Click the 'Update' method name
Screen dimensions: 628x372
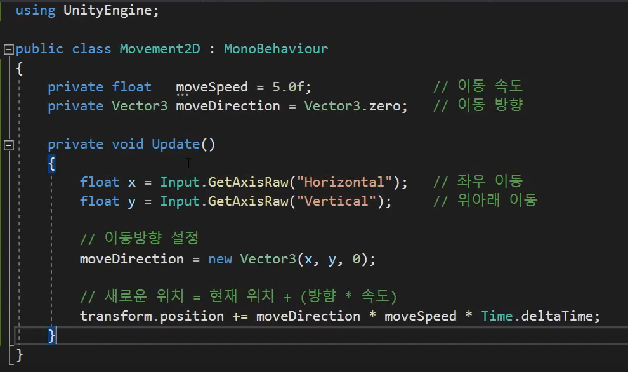[176, 144]
